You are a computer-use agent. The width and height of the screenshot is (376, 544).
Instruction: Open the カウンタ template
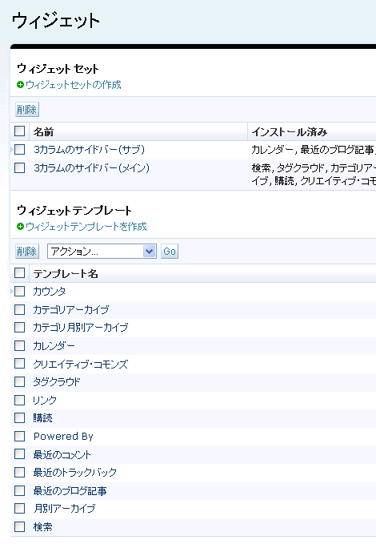pos(50,292)
